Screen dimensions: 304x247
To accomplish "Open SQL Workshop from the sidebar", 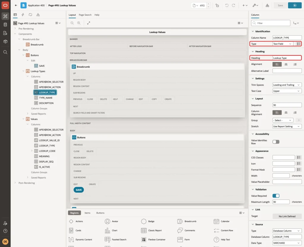I will click(x=5, y=25).
